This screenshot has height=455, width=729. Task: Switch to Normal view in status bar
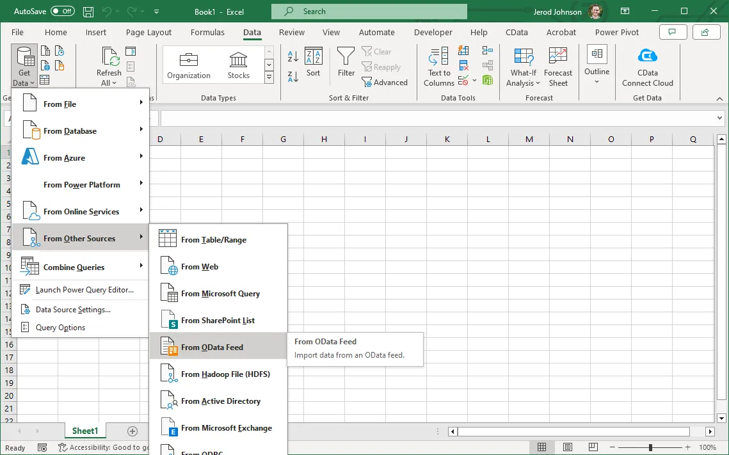pyautogui.click(x=542, y=447)
